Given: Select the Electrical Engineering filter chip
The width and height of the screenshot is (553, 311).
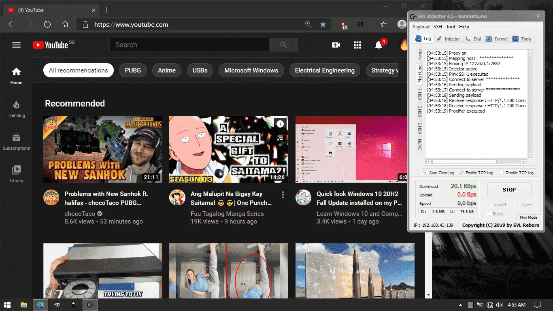Looking at the screenshot, I should pos(325,70).
